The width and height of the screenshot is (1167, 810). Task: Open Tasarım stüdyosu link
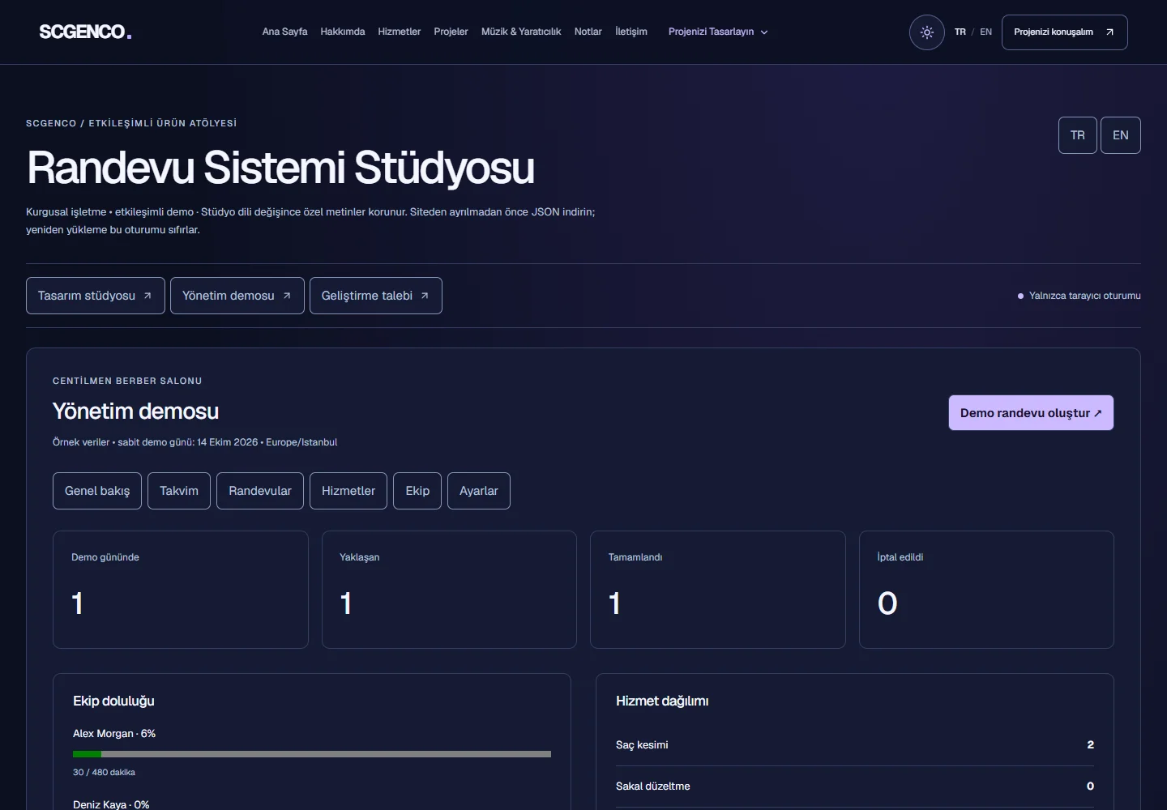96,296
